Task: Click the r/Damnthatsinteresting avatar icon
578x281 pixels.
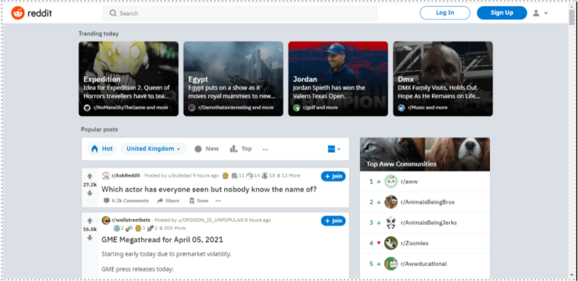Action: pos(192,108)
